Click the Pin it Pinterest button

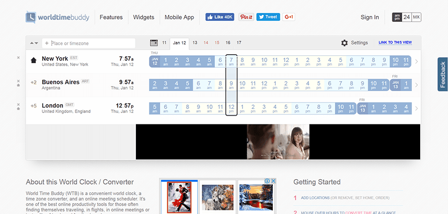pyautogui.click(x=246, y=17)
